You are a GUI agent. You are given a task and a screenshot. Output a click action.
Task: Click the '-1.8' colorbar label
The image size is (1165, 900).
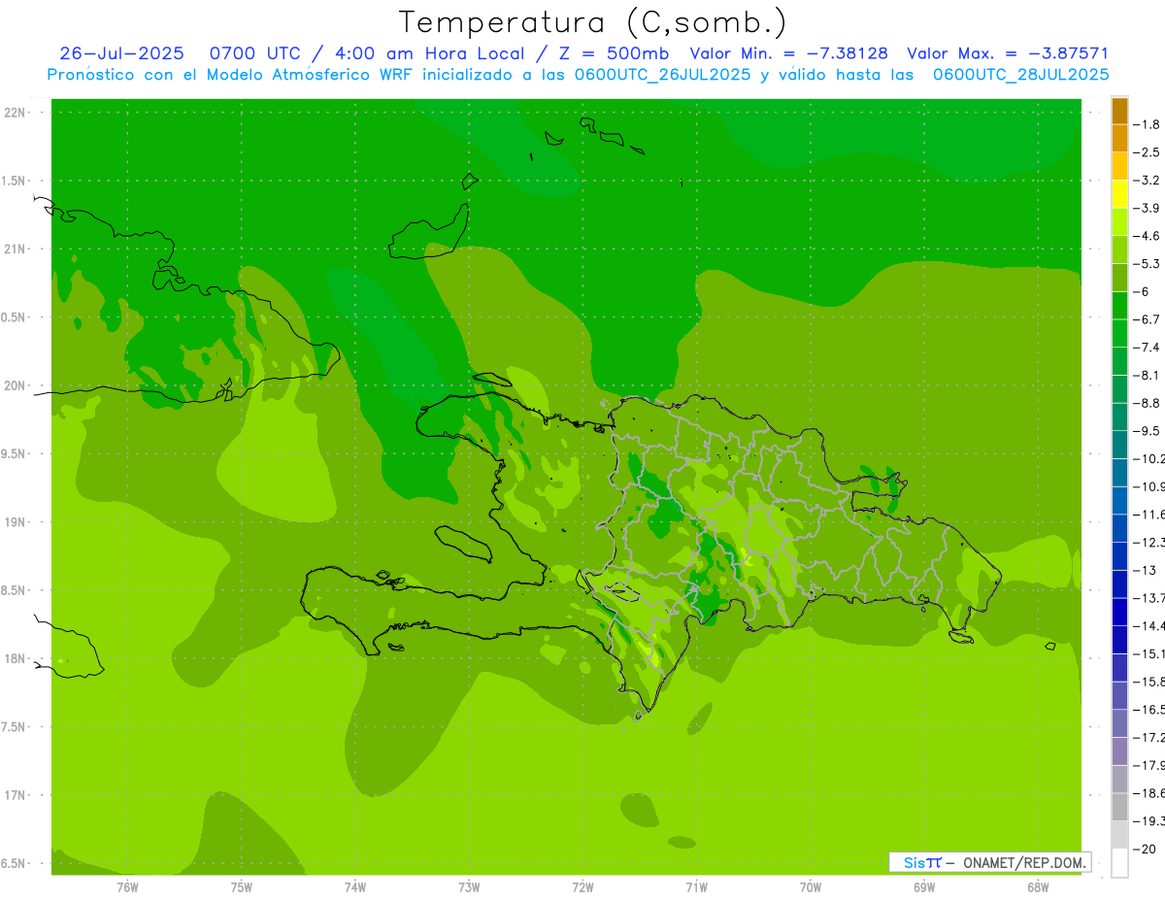coord(1148,124)
